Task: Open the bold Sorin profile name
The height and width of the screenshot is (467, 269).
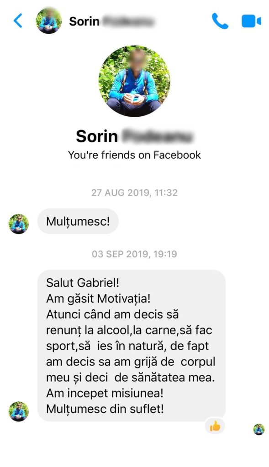Action: click(134, 136)
